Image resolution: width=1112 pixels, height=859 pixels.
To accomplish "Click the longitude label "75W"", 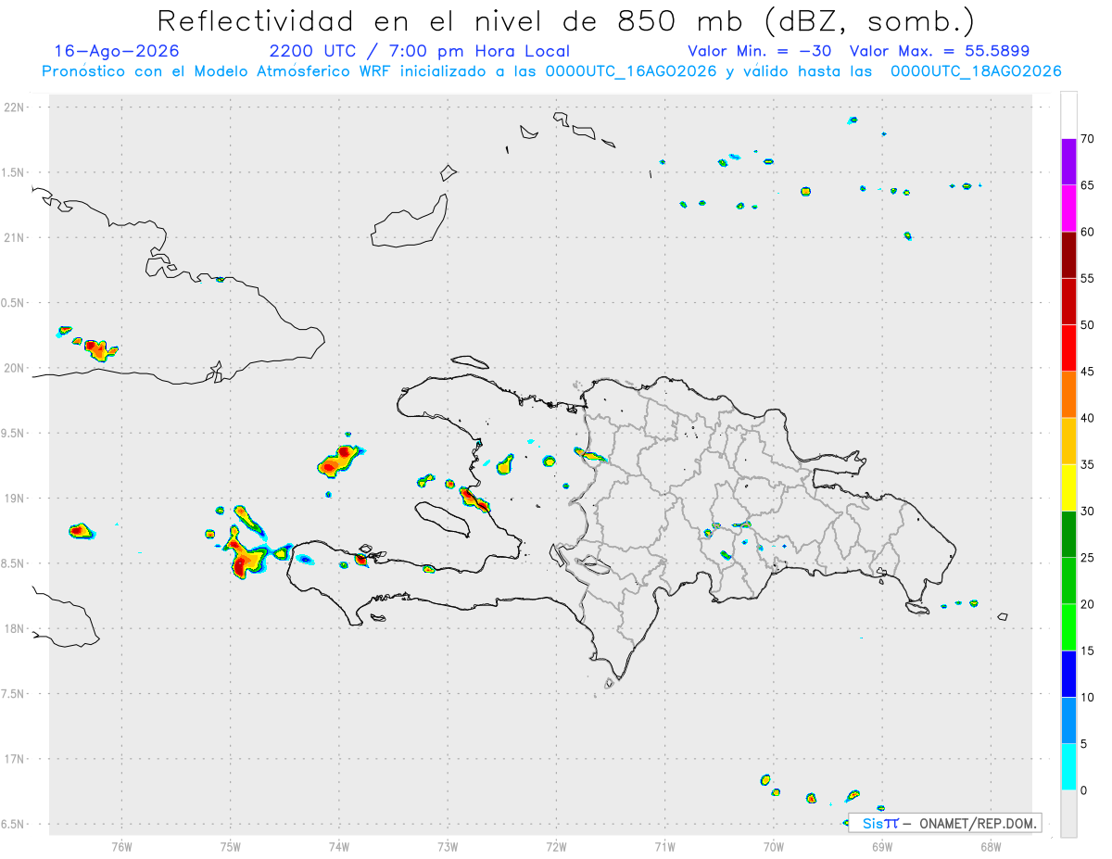I will click(x=231, y=845).
